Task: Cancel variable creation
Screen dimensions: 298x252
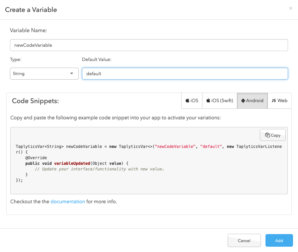Action: click(244, 241)
